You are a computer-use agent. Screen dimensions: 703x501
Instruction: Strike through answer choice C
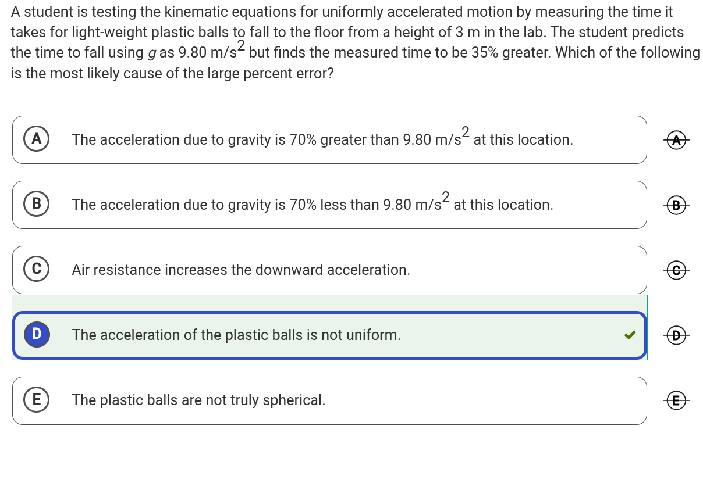tap(676, 270)
